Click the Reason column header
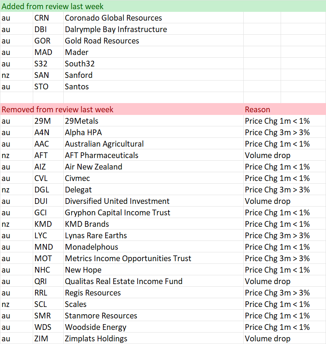 click(257, 110)
